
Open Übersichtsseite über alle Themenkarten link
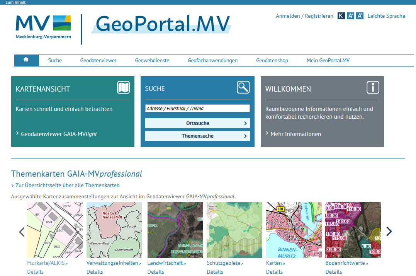point(67,185)
